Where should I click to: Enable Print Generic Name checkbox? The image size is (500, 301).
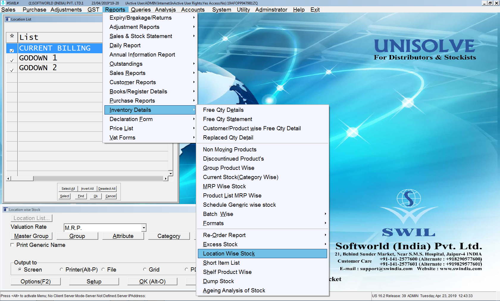12,245
